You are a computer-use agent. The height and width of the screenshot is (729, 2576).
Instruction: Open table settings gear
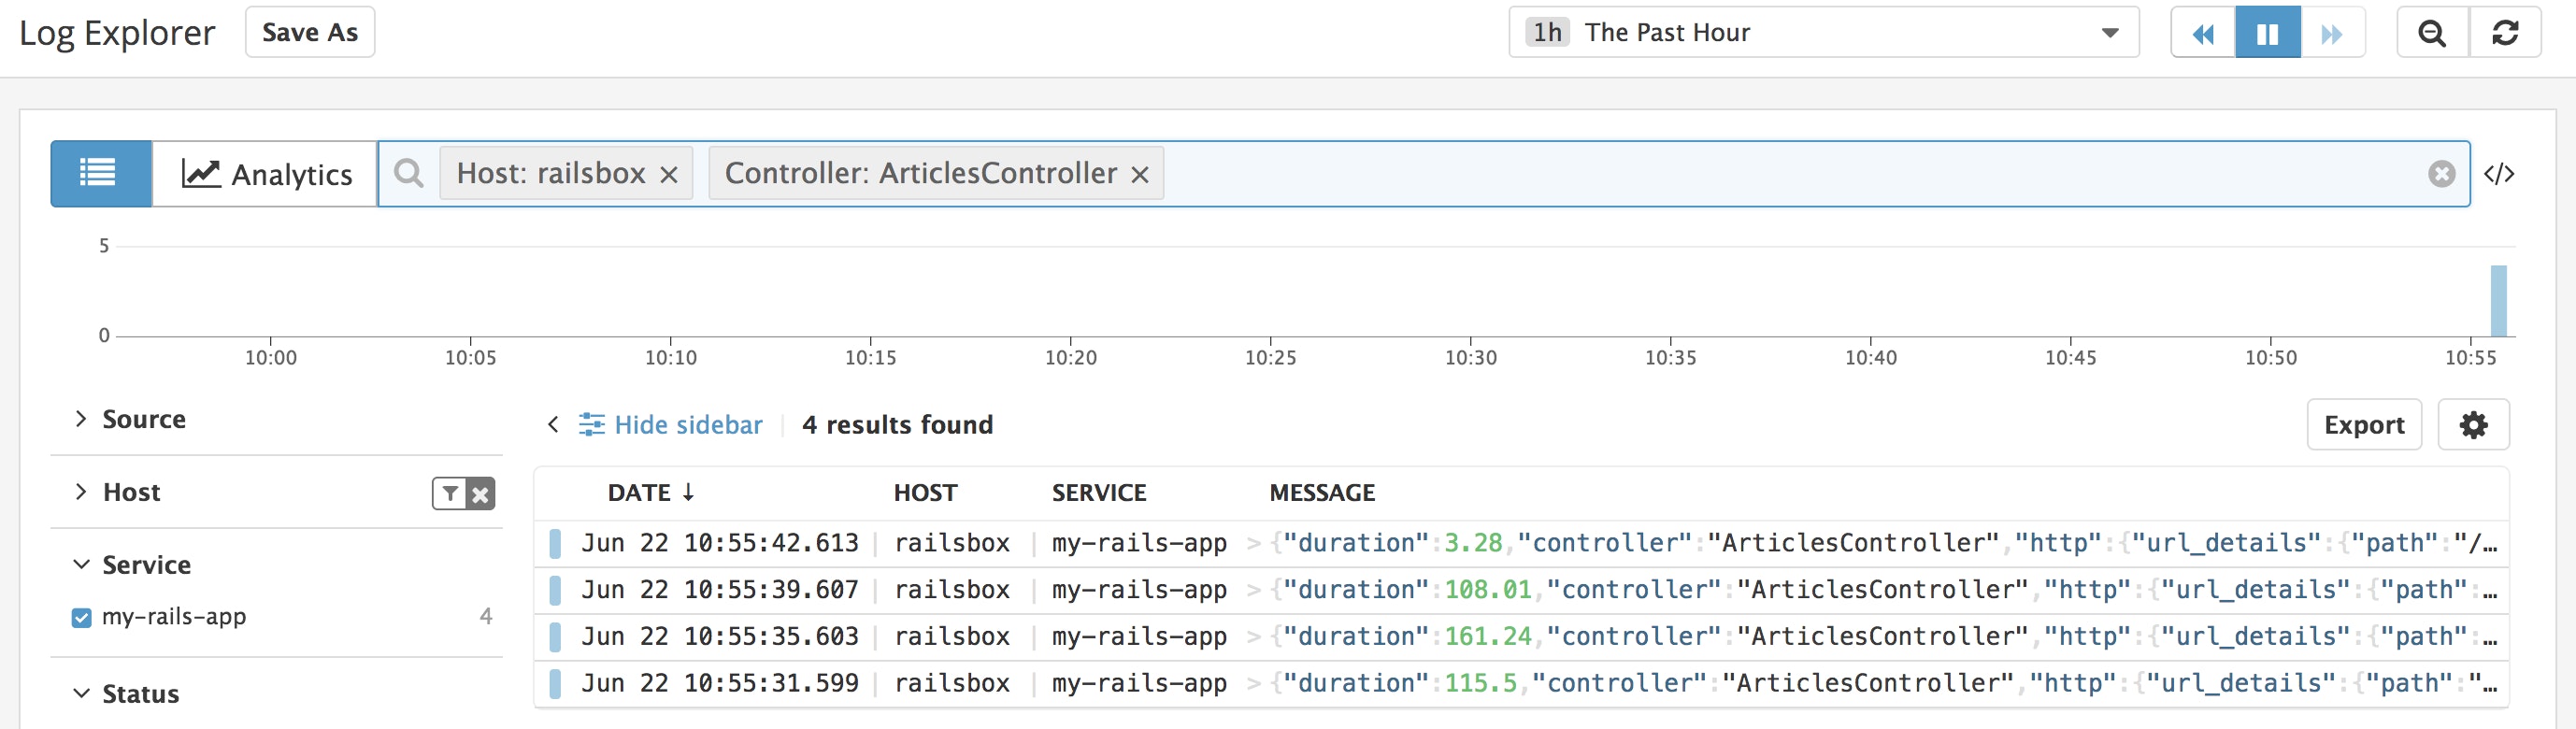pyautogui.click(x=2473, y=425)
